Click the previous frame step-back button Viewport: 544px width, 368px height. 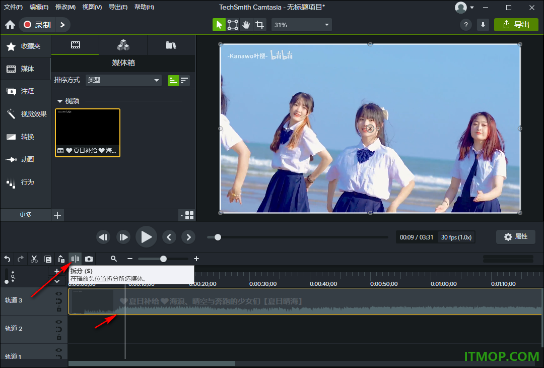click(103, 237)
